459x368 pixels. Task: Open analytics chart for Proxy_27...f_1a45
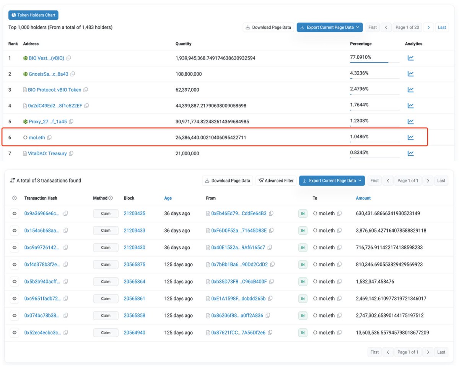coord(410,122)
